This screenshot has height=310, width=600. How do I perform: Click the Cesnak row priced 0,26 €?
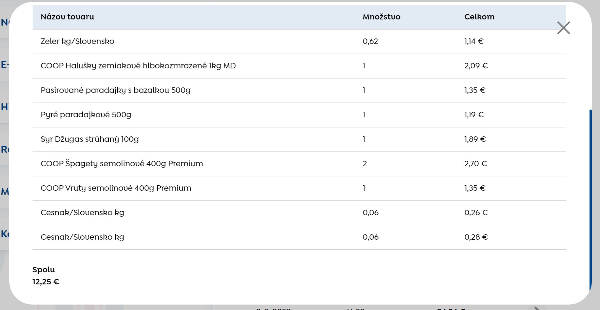click(x=299, y=213)
